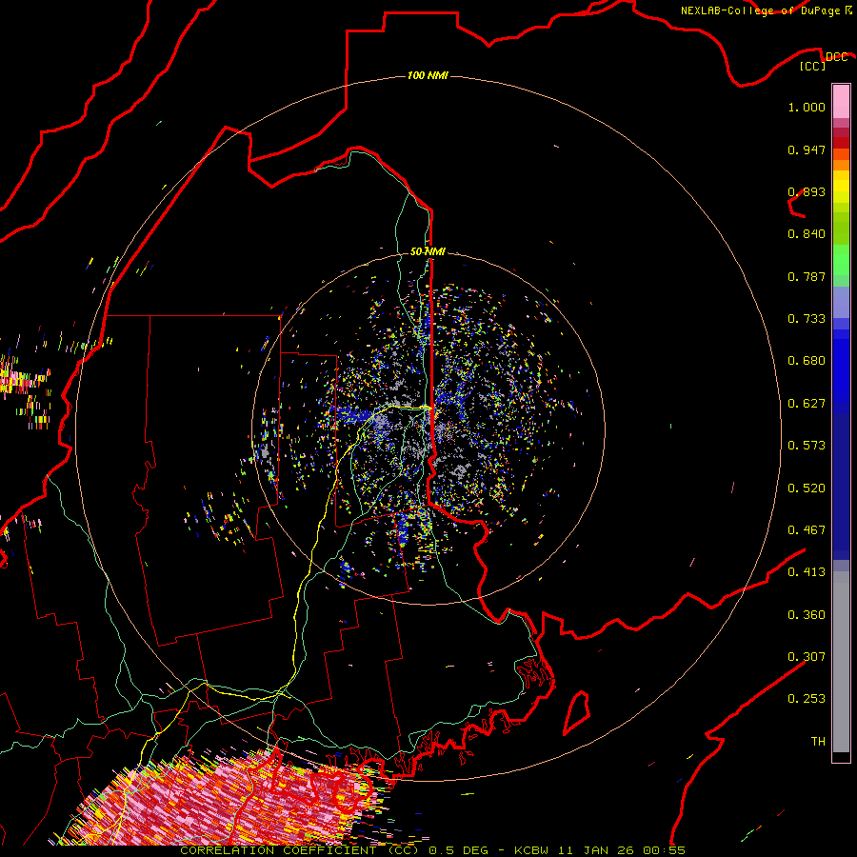Click the 0.520 color scale value
This screenshot has height=857, width=857.
(807, 488)
